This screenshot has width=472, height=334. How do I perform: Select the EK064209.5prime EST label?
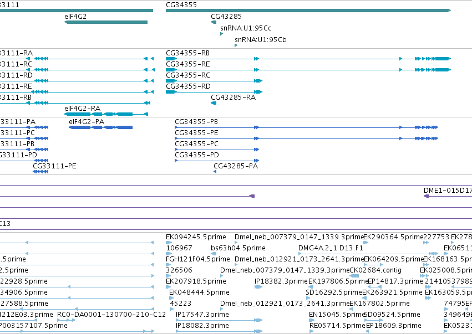click(394, 259)
